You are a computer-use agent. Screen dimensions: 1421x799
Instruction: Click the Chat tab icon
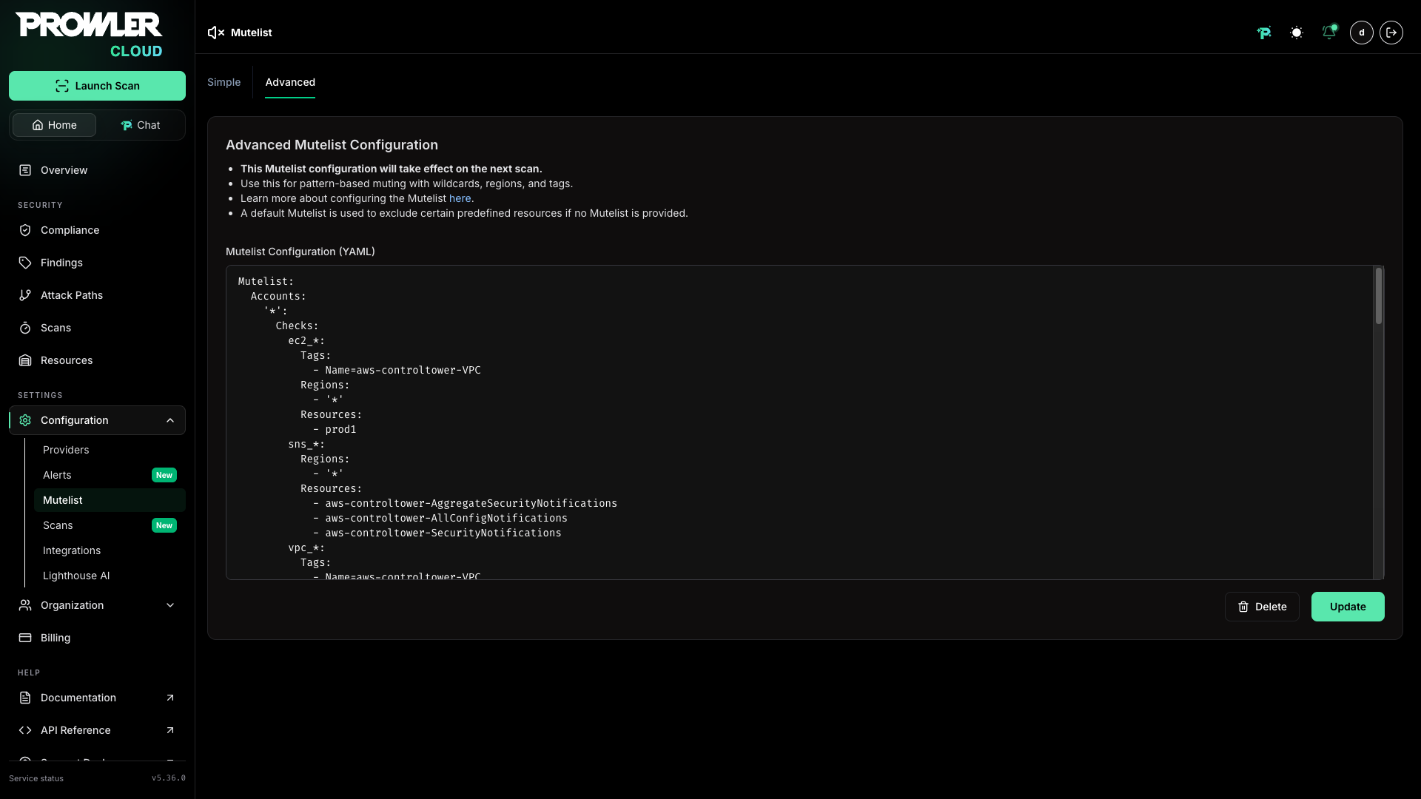click(x=126, y=125)
